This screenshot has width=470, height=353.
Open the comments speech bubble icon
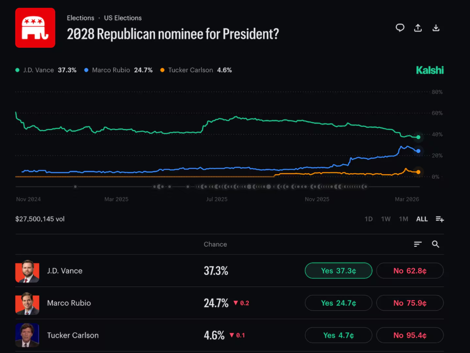pos(400,28)
